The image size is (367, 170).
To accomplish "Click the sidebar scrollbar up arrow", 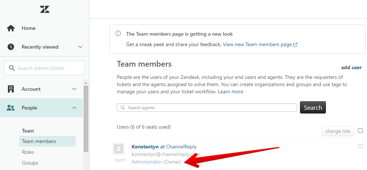I will (x=86, y=83).
